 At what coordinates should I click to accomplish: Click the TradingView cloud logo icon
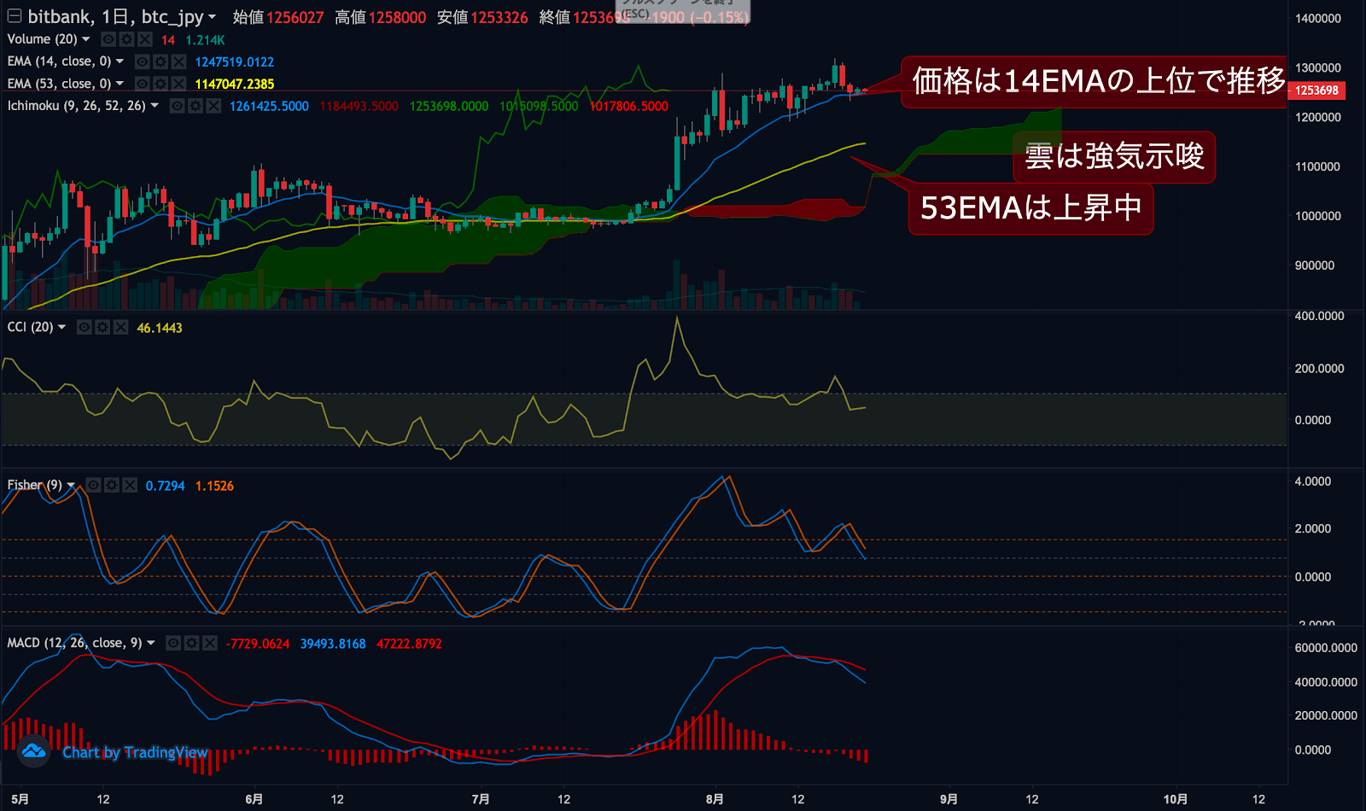34,751
